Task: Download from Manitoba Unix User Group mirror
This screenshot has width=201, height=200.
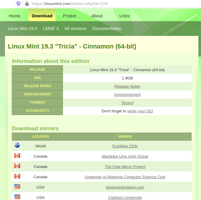Action: point(125,156)
